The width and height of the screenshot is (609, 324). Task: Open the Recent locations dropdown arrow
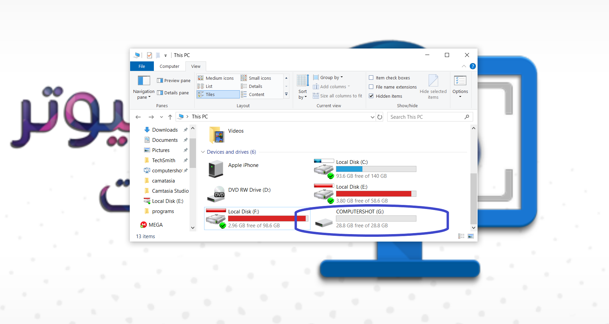161,117
